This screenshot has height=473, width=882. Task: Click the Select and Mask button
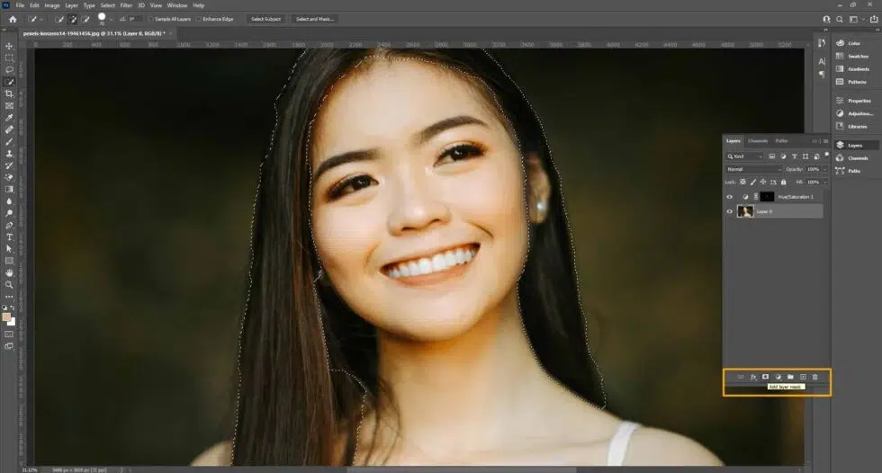pyautogui.click(x=314, y=19)
